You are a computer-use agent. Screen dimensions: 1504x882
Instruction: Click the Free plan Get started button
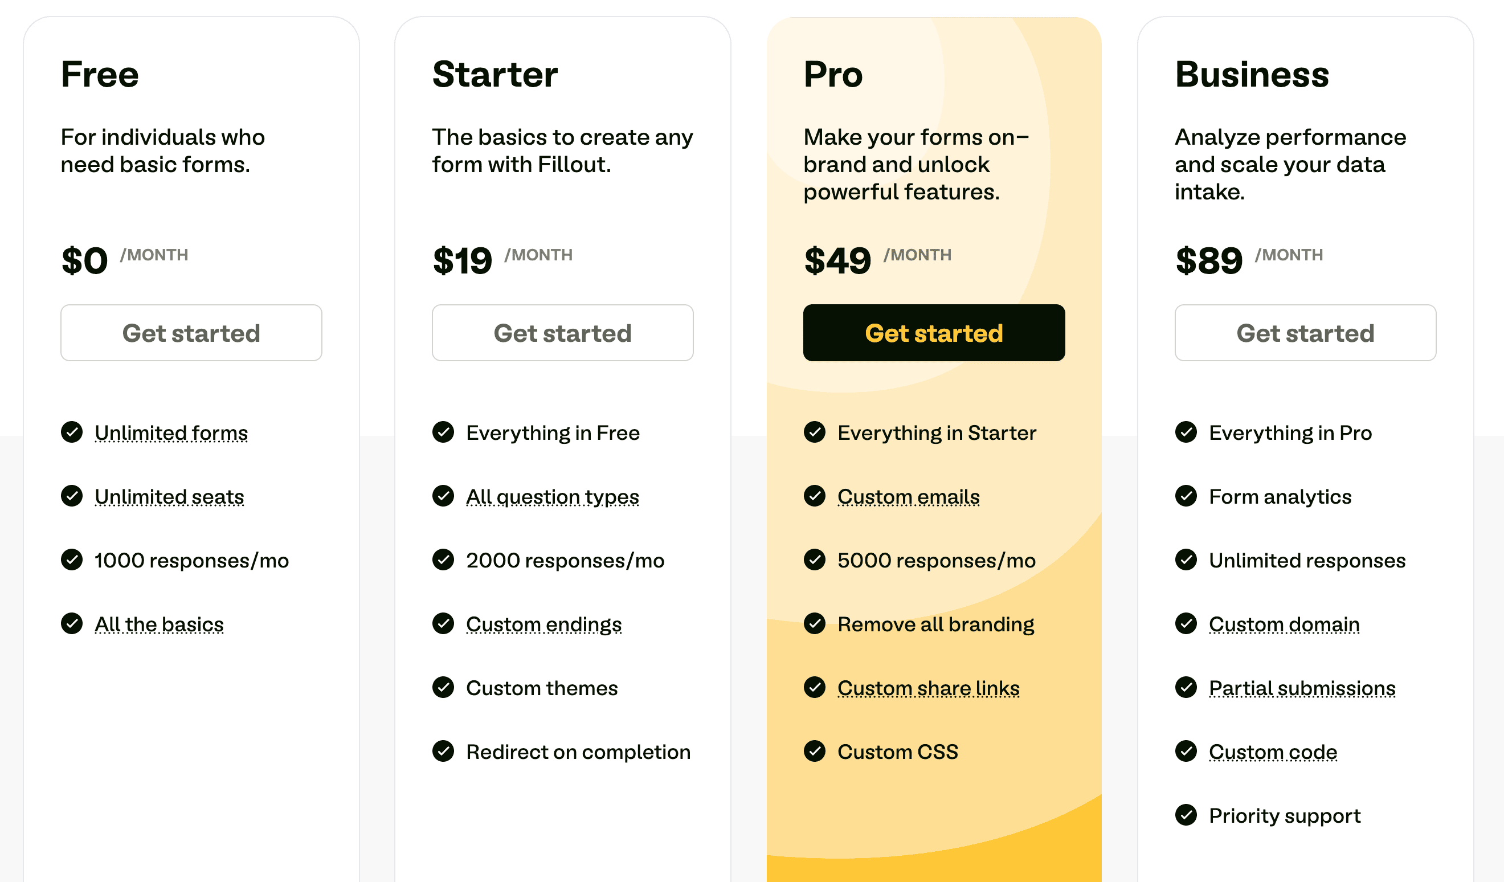point(191,333)
